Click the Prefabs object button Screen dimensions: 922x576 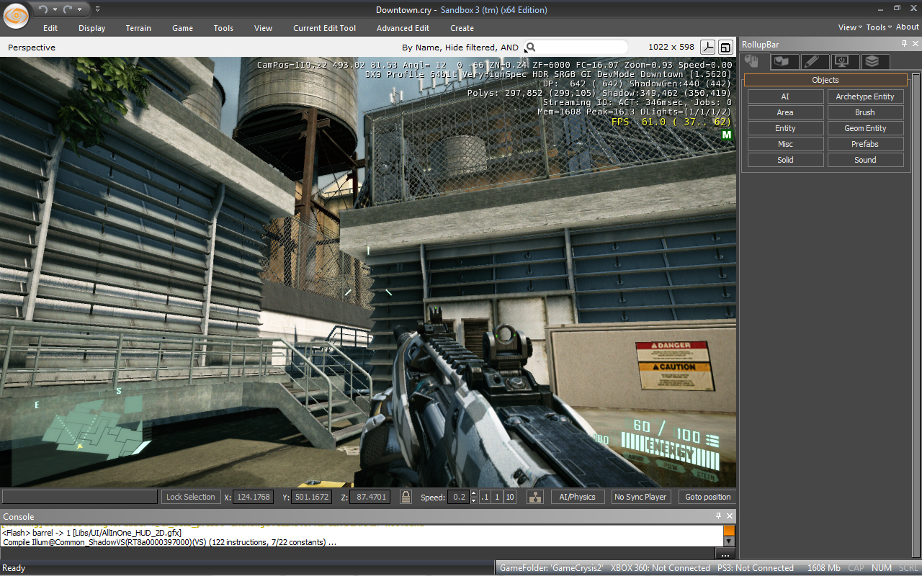(x=865, y=144)
